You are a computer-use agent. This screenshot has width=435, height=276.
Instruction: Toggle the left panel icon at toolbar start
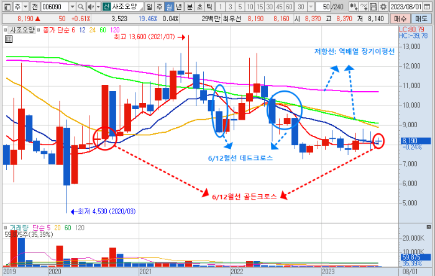pyautogui.click(x=7, y=6)
